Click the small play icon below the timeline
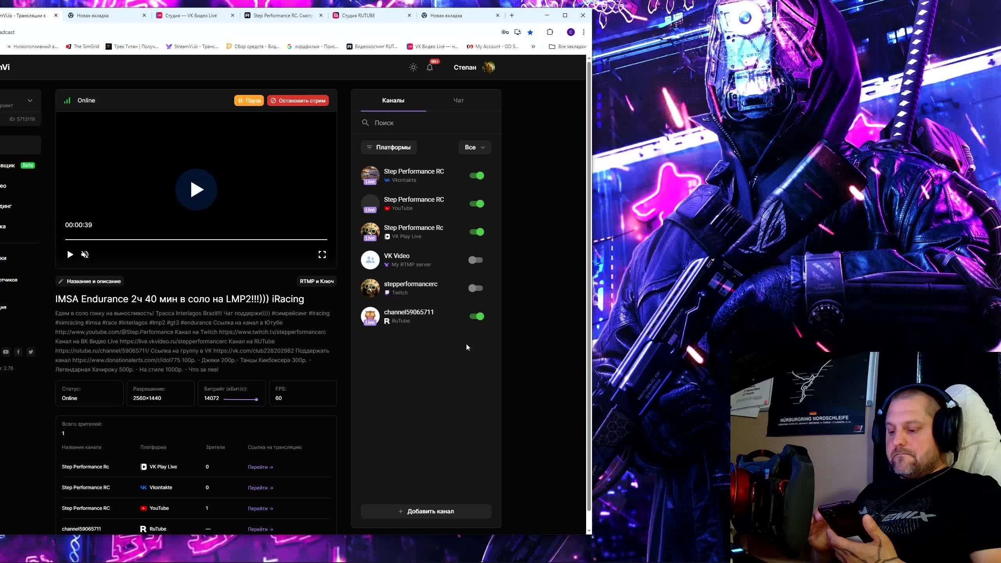Image resolution: width=1001 pixels, height=563 pixels. tap(70, 255)
